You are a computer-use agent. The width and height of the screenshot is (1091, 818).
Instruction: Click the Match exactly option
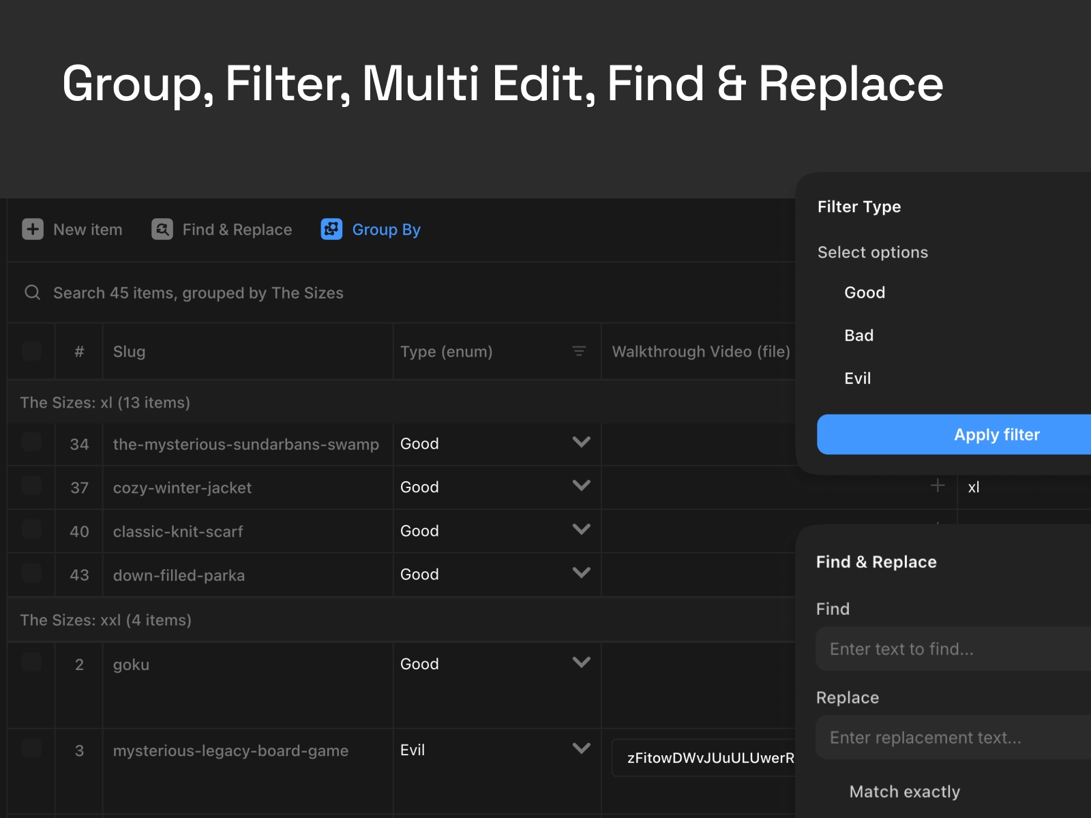click(905, 791)
